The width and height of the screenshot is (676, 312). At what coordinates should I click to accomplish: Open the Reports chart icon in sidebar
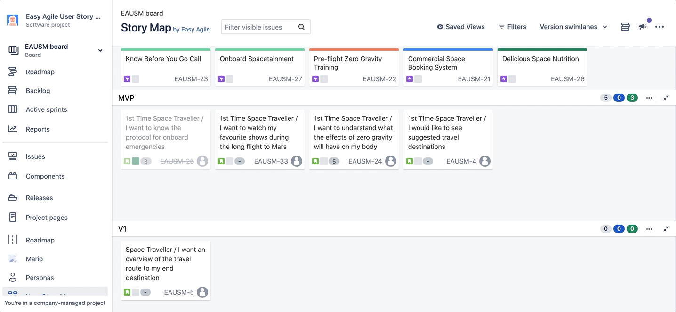[x=13, y=129]
